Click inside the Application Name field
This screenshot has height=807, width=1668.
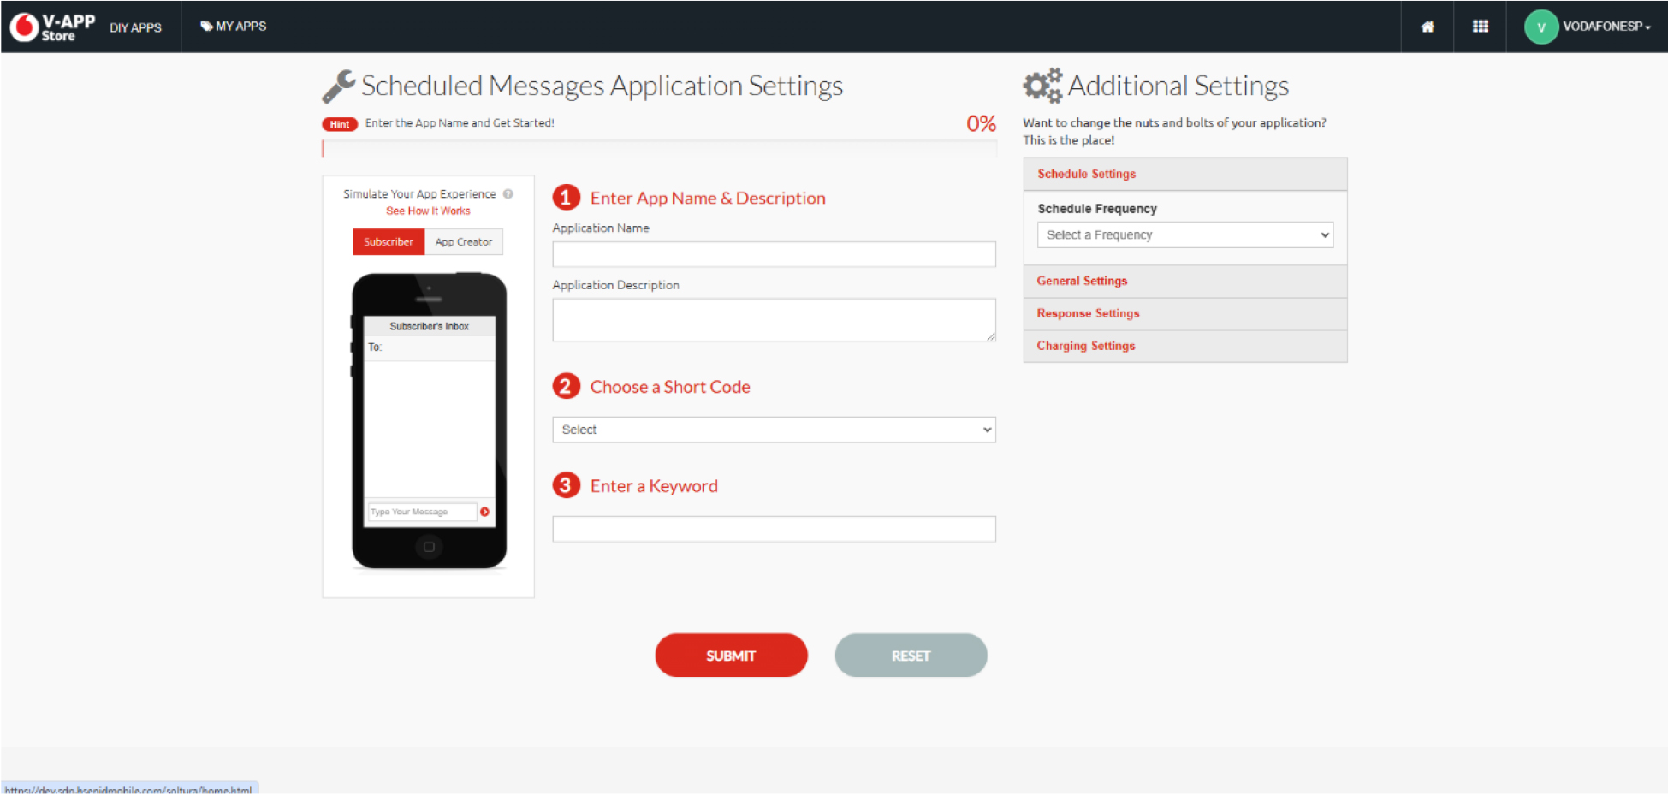773,253
